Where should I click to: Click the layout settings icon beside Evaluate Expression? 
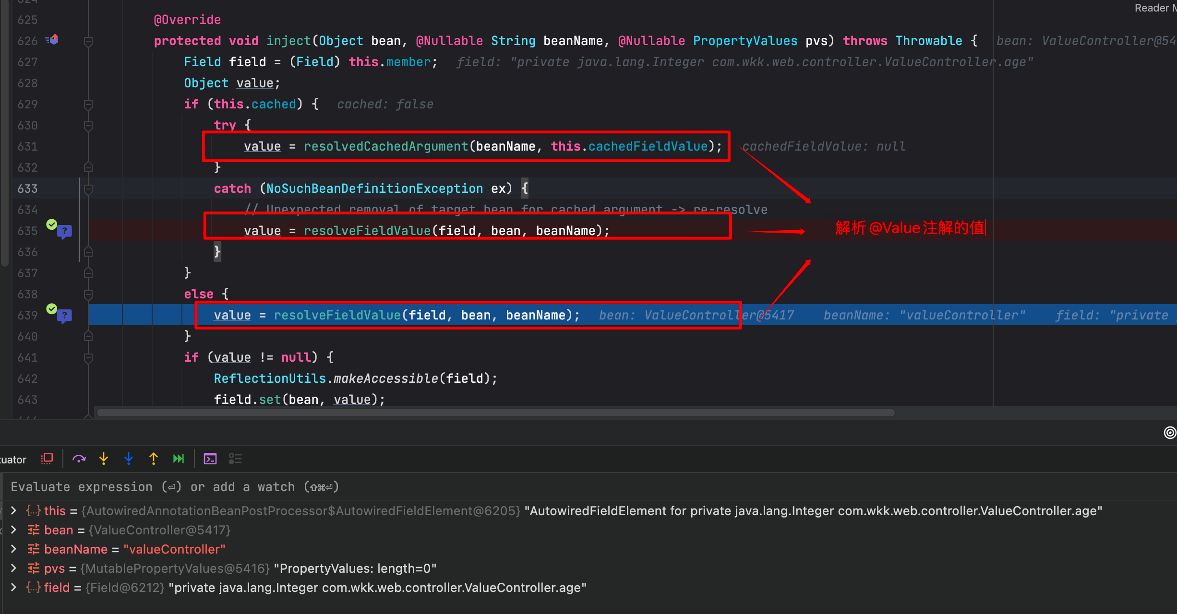tap(235, 459)
